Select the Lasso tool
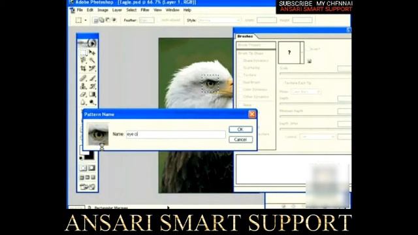The height and width of the screenshot is (235, 418). 83,60
